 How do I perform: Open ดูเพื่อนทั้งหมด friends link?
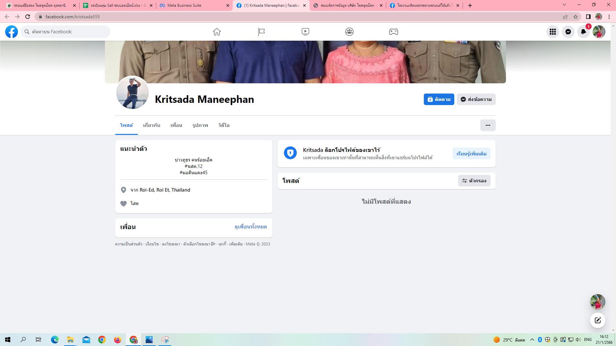coord(251,227)
